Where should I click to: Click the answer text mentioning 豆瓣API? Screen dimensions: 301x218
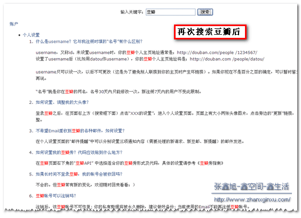pos(129,163)
